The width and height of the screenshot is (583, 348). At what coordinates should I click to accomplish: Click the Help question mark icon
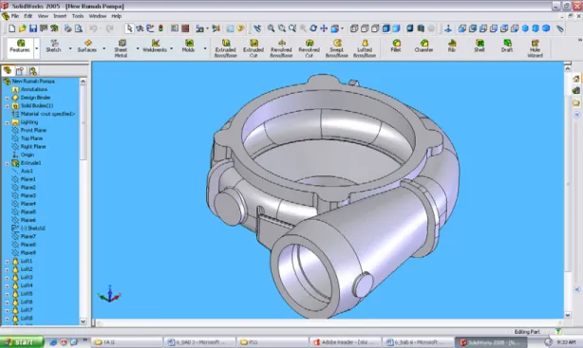pos(240,28)
